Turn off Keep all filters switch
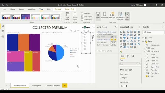The width and height of the screenshot is (165, 93). click(125, 86)
